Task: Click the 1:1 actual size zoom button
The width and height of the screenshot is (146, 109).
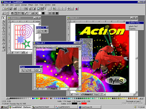Action: click(29, 70)
